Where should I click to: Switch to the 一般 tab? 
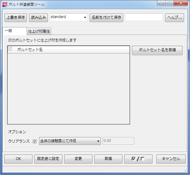click(x=15, y=31)
